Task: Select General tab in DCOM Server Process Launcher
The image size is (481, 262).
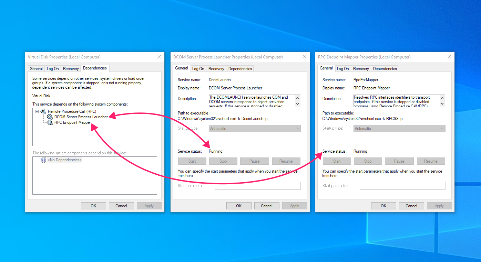Action: coord(182,68)
